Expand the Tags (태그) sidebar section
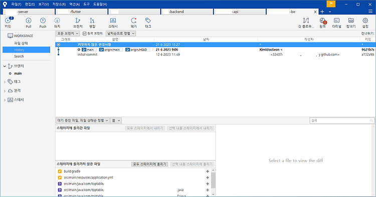This screenshot has width=376, height=197. pyautogui.click(x=5, y=82)
